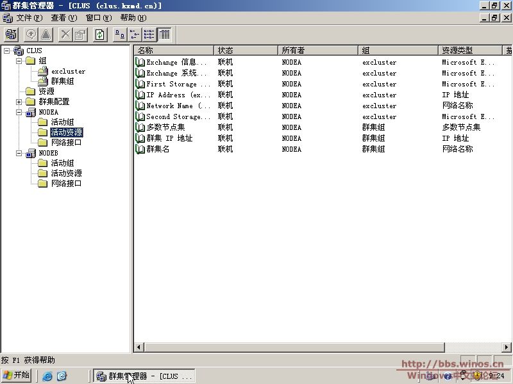Collapse the 组 folder node
This screenshot has height=384, width=513.
point(19,61)
